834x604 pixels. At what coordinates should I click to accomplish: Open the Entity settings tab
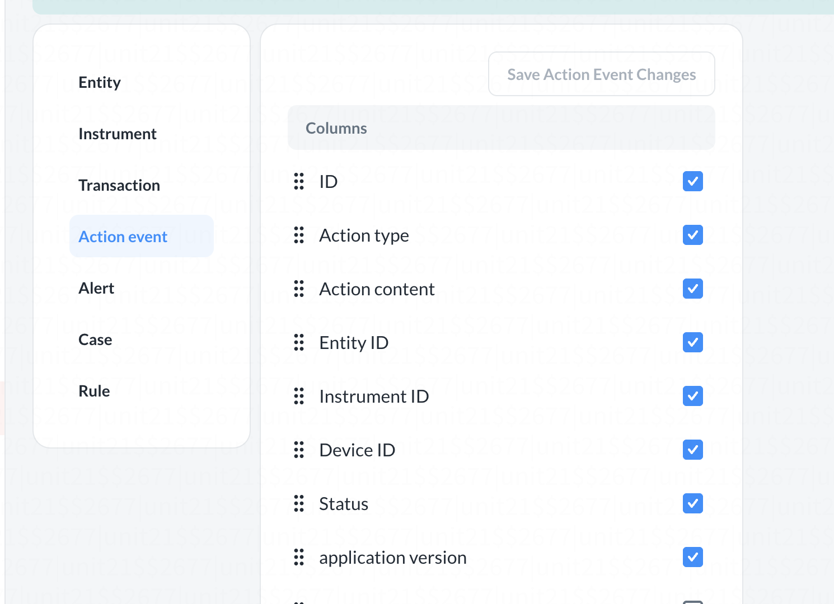[x=100, y=83]
